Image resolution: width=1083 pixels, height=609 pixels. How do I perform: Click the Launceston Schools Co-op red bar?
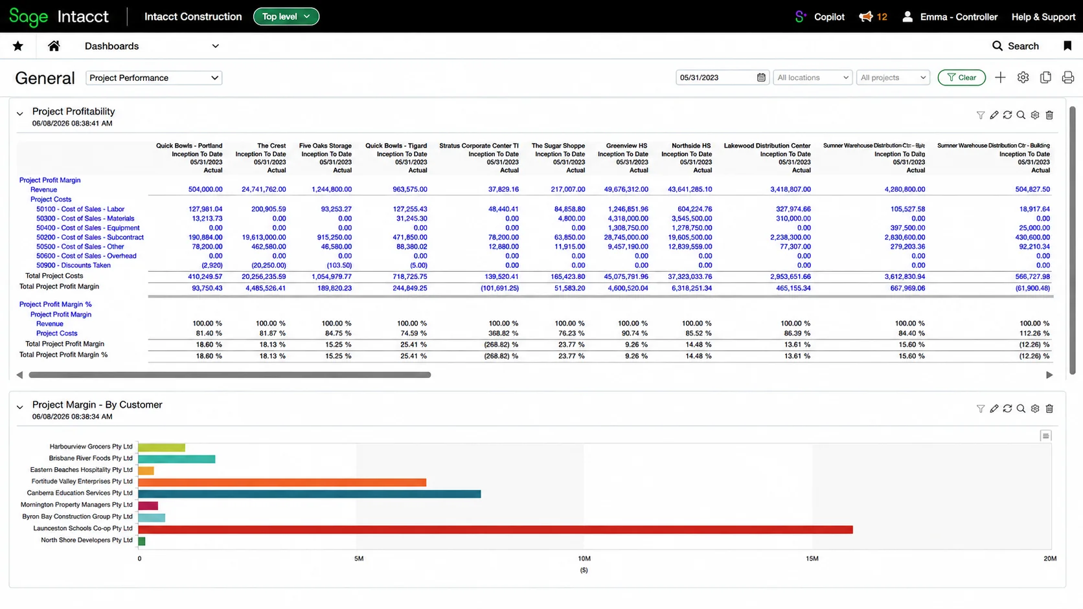pos(496,529)
